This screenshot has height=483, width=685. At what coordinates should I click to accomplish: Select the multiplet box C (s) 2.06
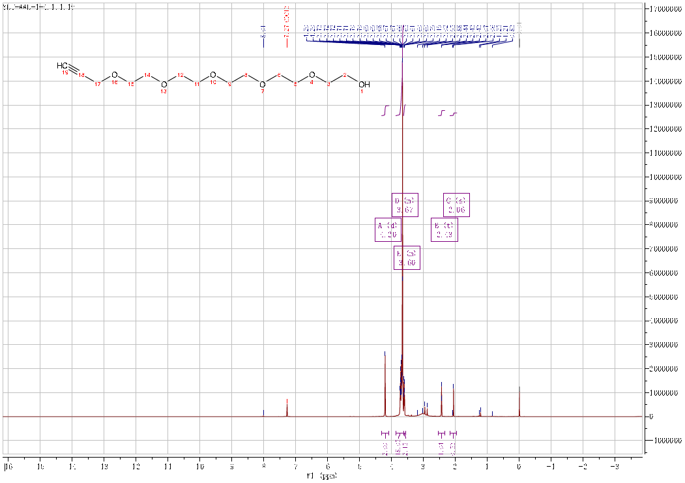point(456,205)
